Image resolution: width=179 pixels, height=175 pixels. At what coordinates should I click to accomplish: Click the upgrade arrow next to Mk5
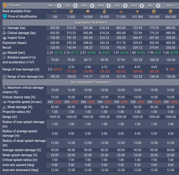[x=125, y=6]
